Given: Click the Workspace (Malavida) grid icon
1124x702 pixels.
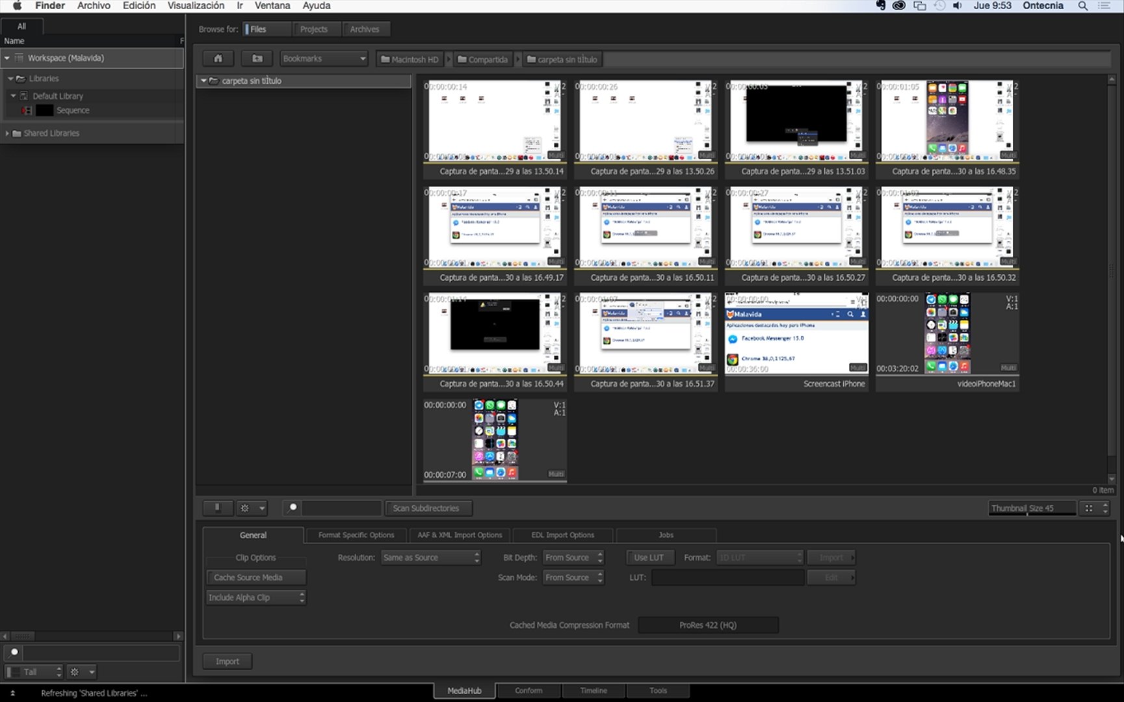Looking at the screenshot, I should point(19,58).
